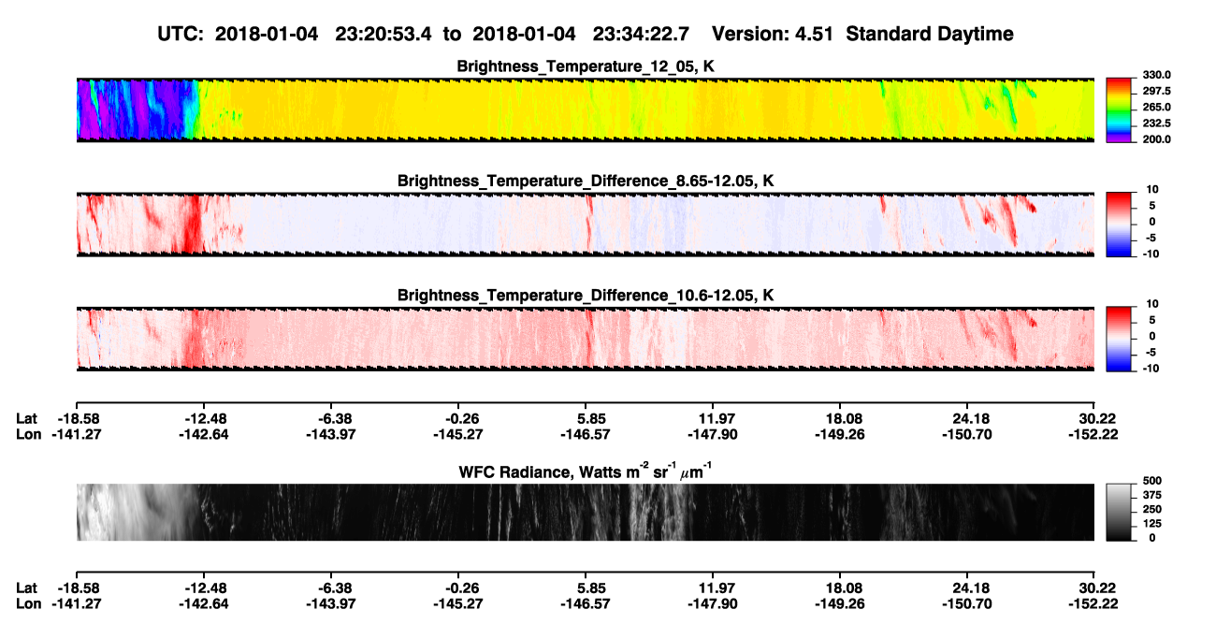The image size is (1216, 624).
Task: Click the grayscale colorbar for WFC Radiance
Action: point(1117,512)
